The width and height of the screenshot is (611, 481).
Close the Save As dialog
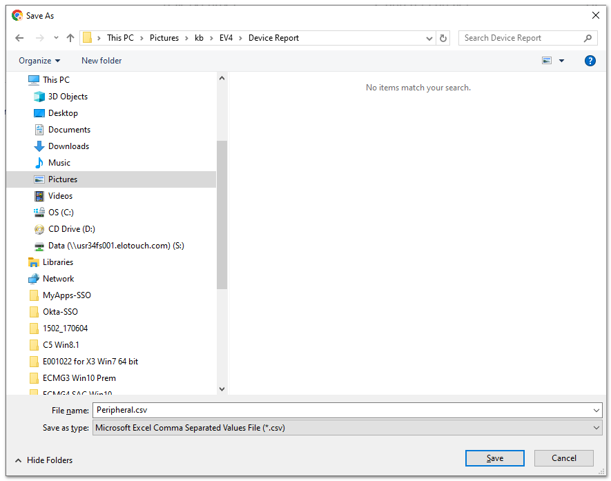[595, 15]
